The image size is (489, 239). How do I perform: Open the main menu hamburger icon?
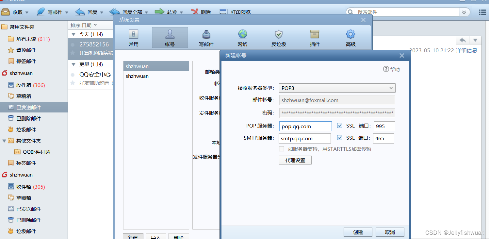[x=482, y=12]
